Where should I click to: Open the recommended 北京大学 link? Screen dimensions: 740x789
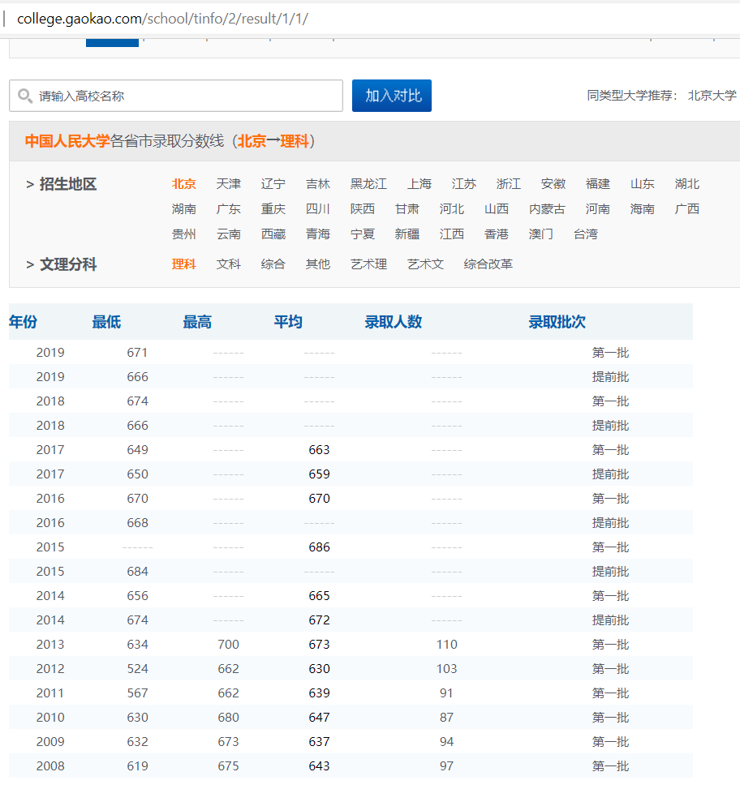pos(712,96)
